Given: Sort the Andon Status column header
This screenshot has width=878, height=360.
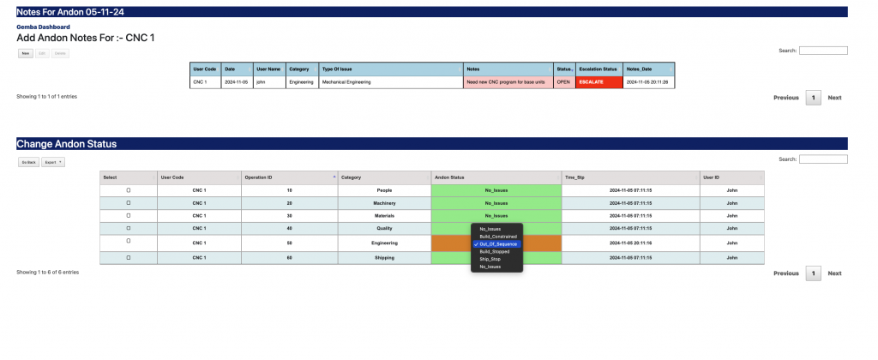Looking at the screenshot, I should [x=496, y=177].
